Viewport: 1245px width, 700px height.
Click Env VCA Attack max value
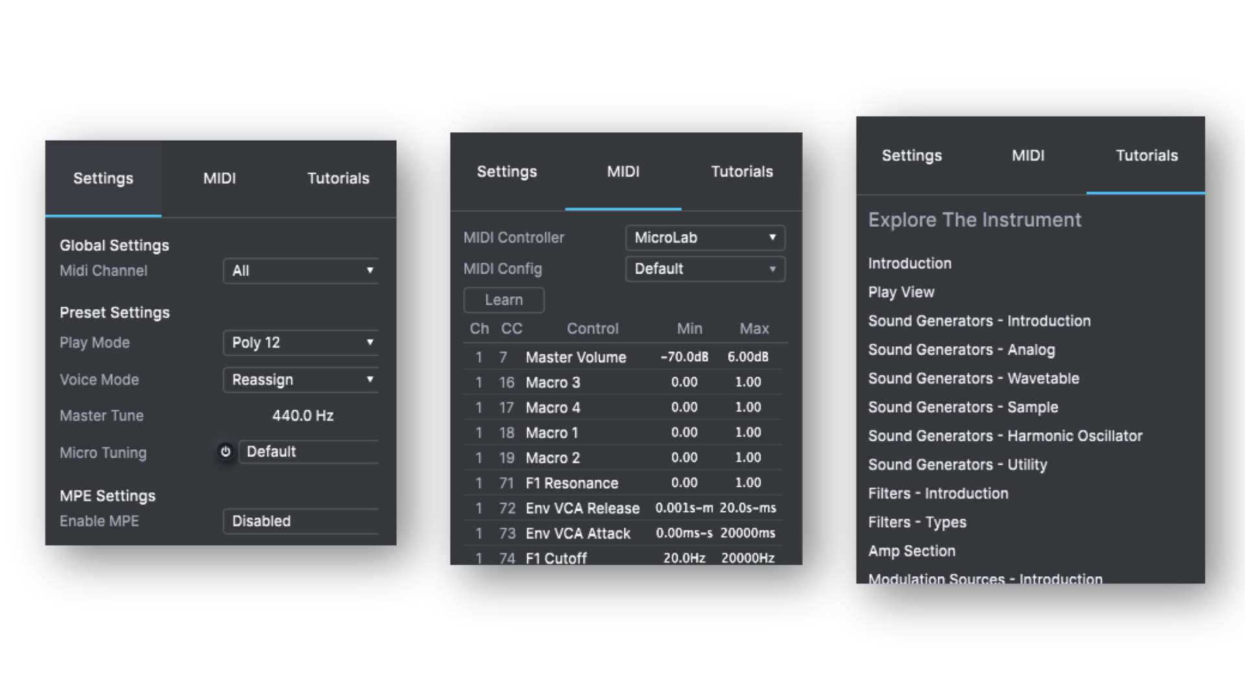[x=748, y=533]
